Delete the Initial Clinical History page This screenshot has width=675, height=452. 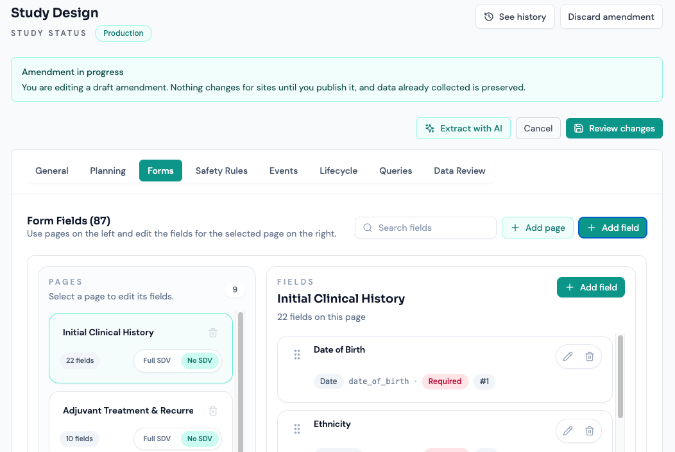click(x=213, y=333)
